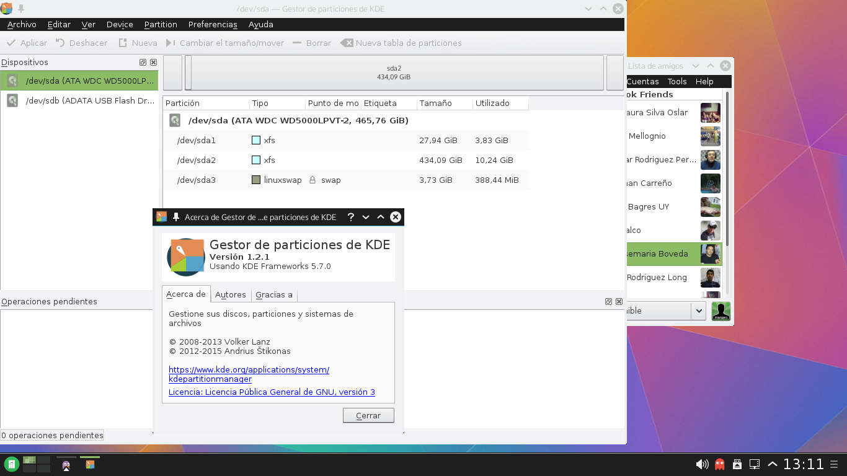Select the /dev/sda1 partition row
The width and height of the screenshot is (847, 476).
pyautogui.click(x=346, y=140)
